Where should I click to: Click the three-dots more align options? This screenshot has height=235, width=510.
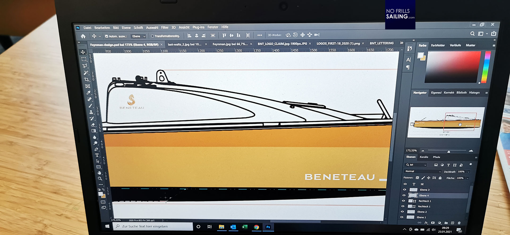(260, 35)
